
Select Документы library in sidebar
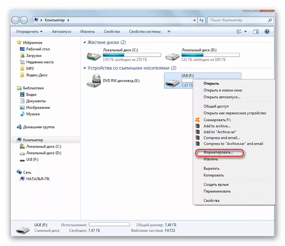[x=36, y=101]
